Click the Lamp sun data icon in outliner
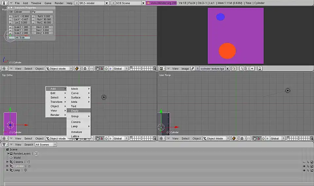The image size is (314, 186). click(x=26, y=170)
